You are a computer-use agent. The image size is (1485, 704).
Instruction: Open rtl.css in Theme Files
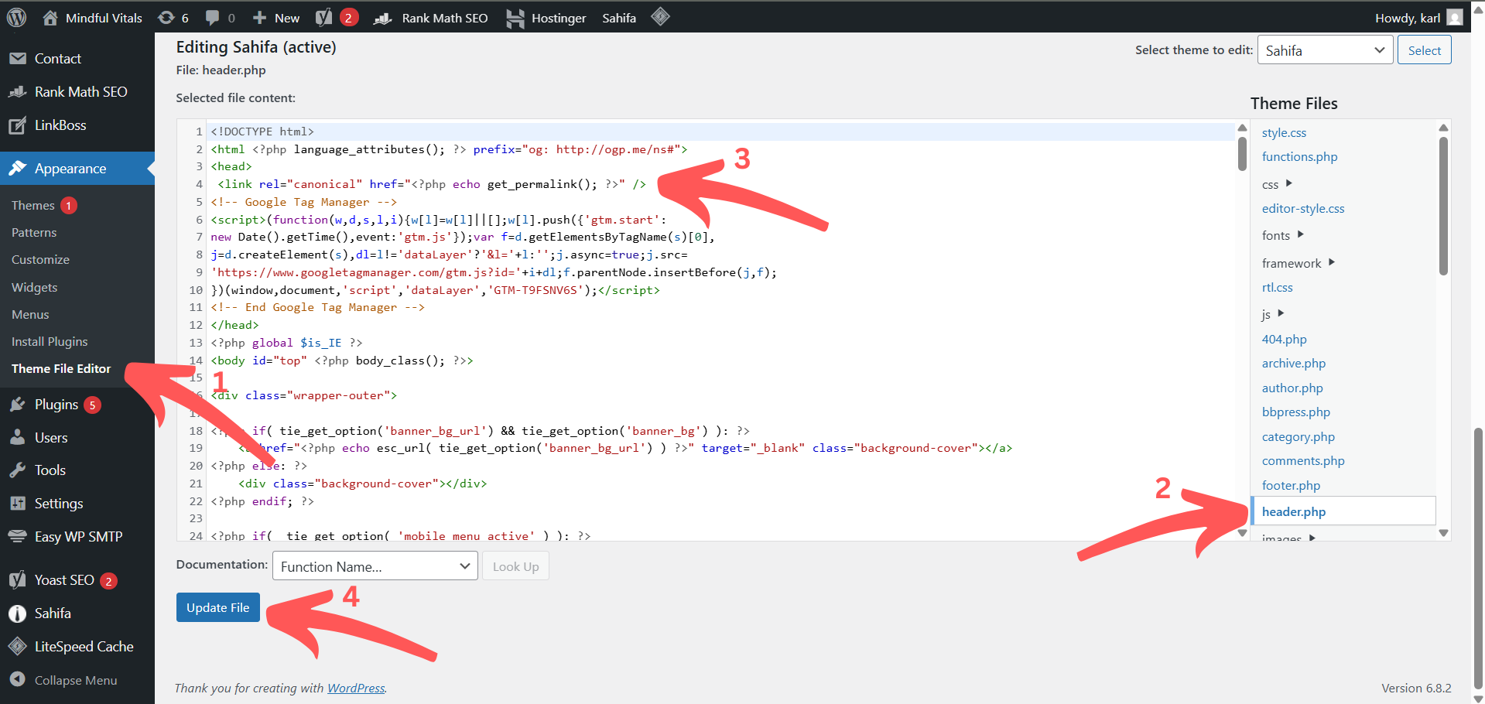1277,287
